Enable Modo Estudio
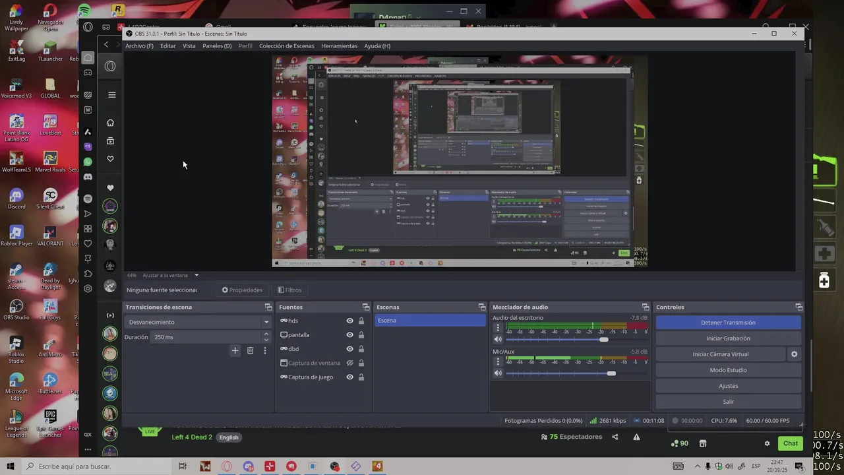 (728, 370)
